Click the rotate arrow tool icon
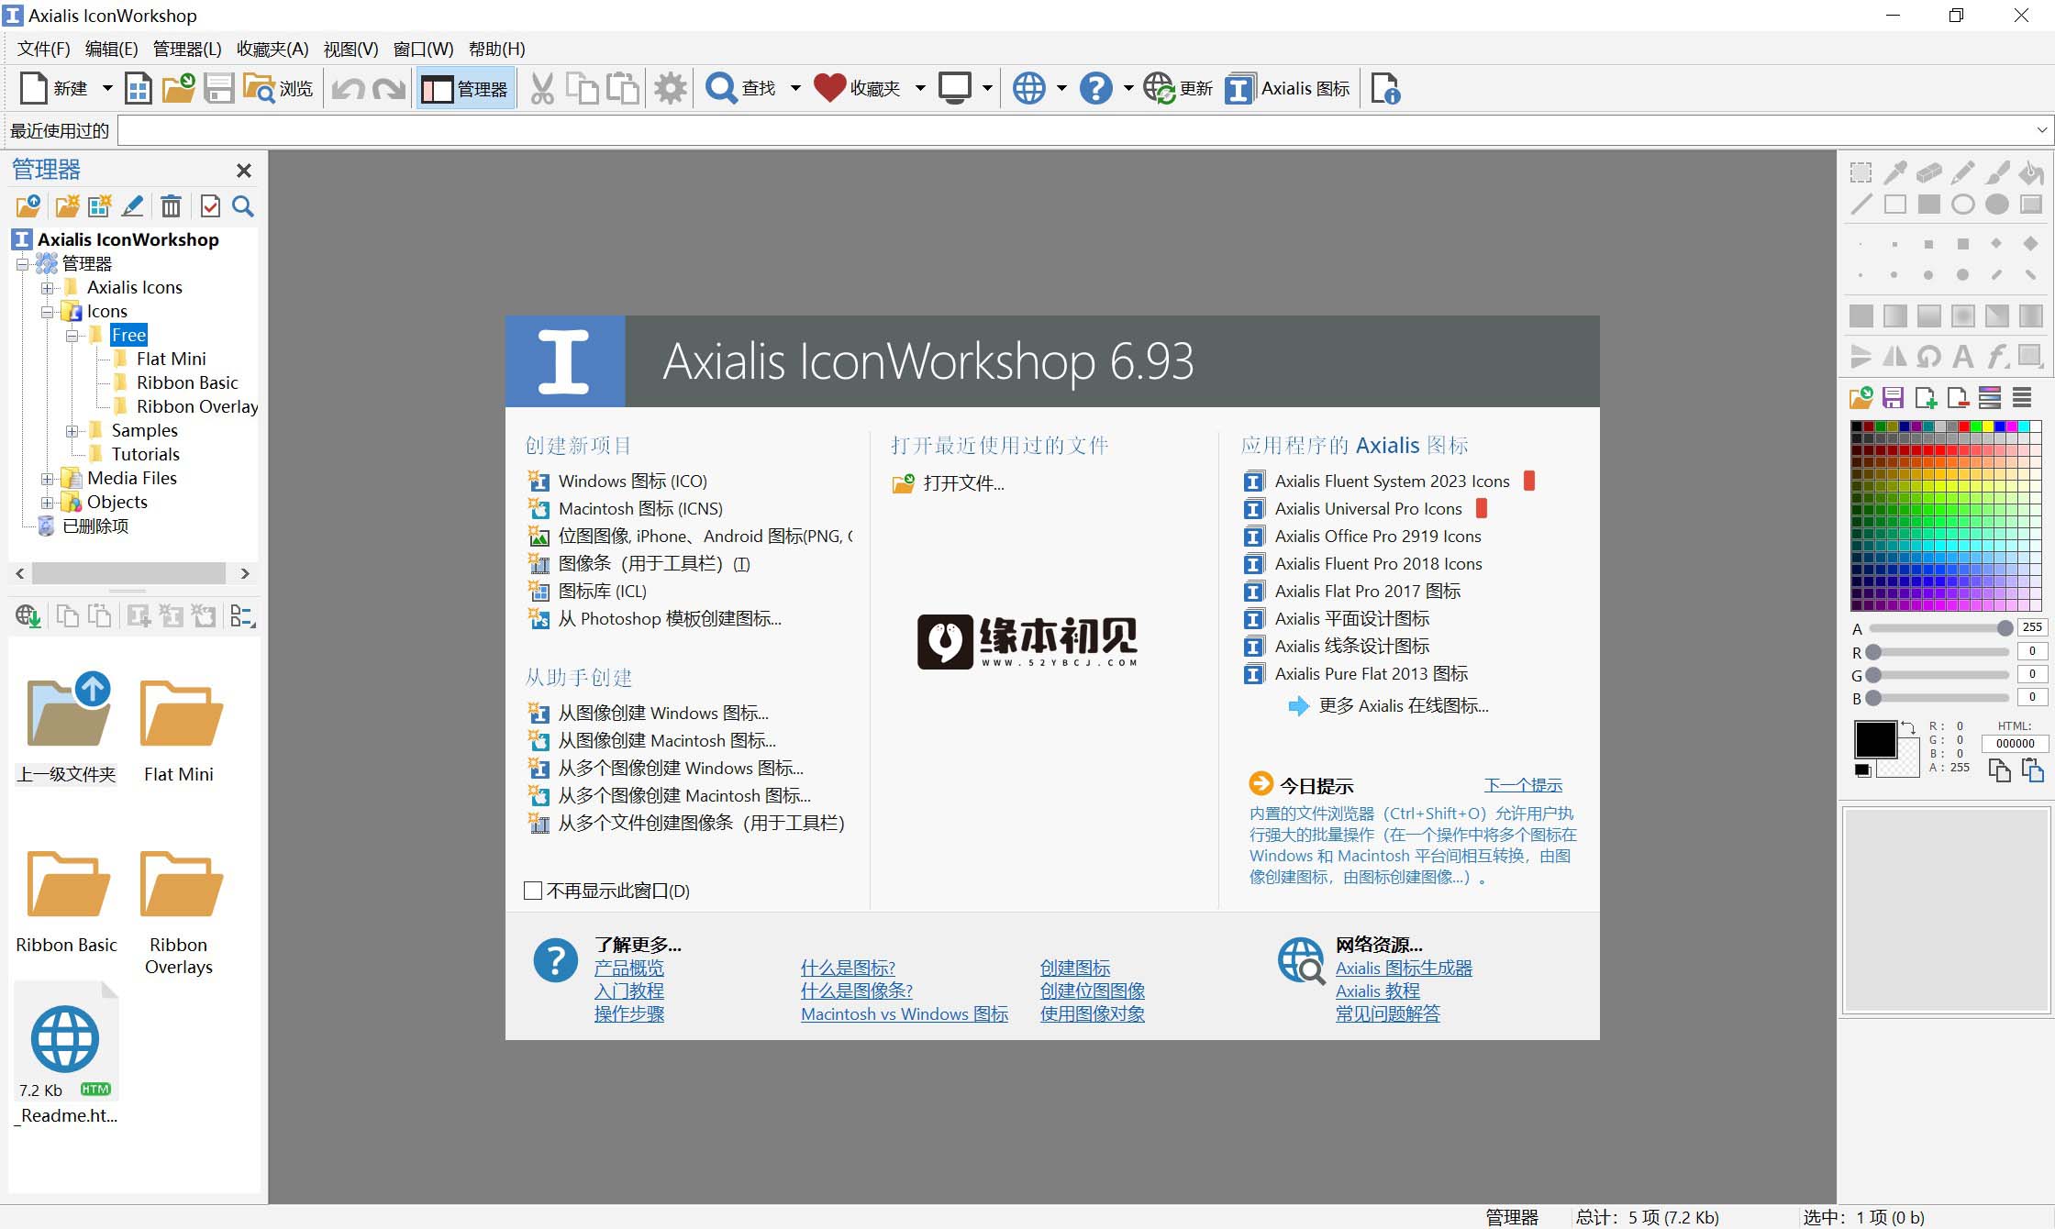Screen dimensions: 2055x1229 (1928, 356)
